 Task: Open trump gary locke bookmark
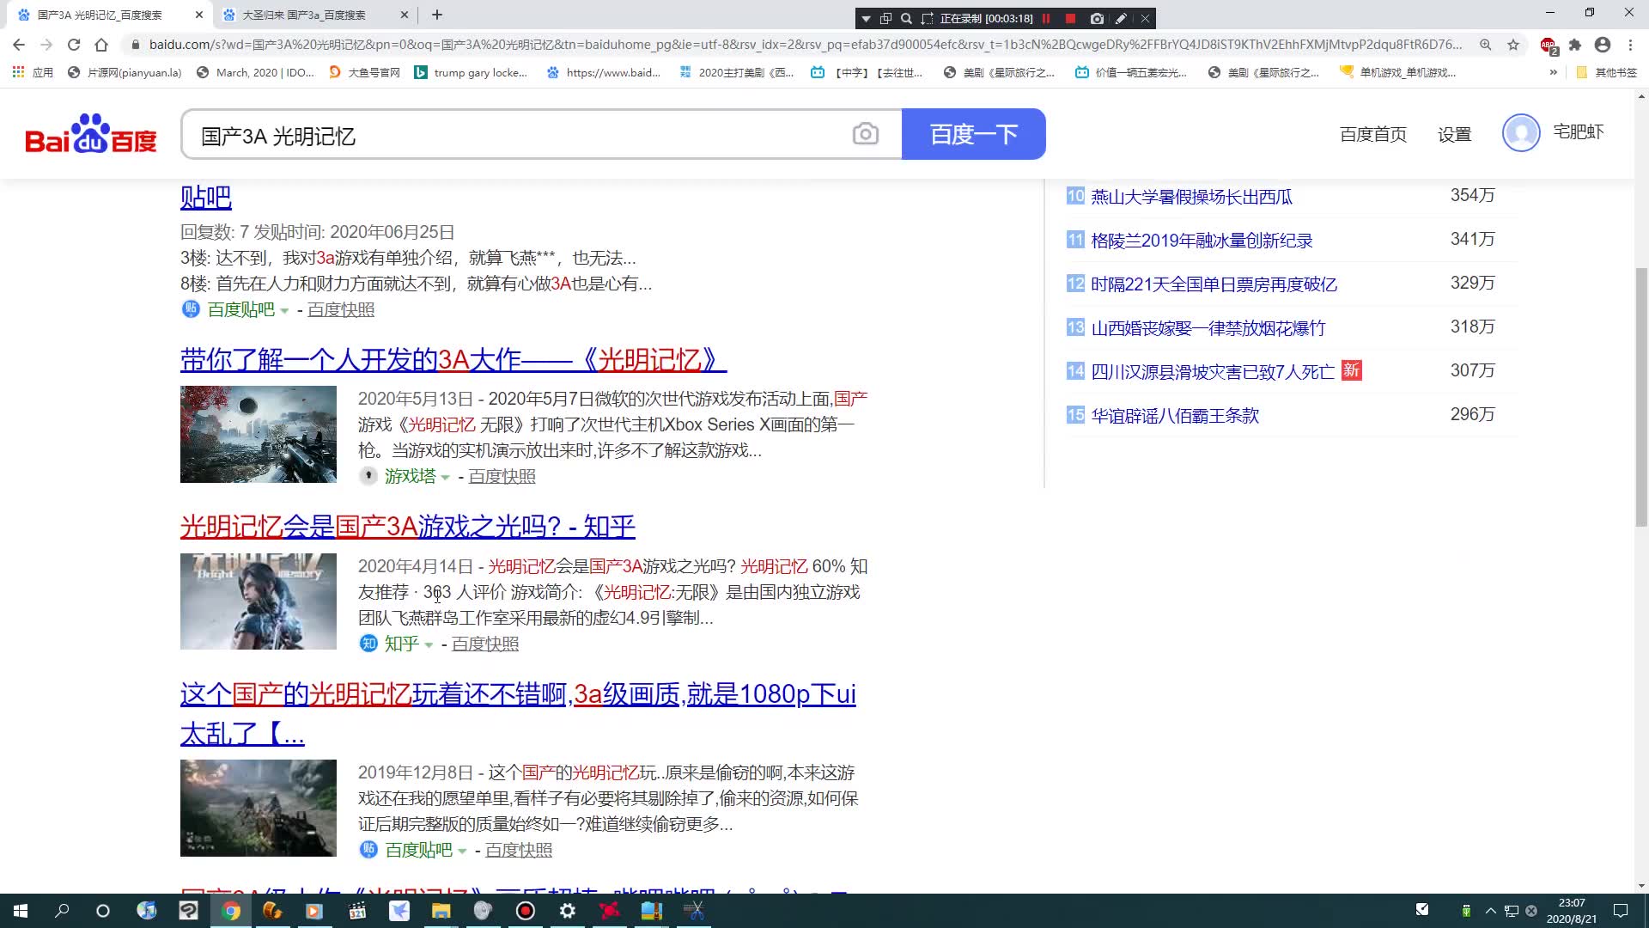click(472, 72)
